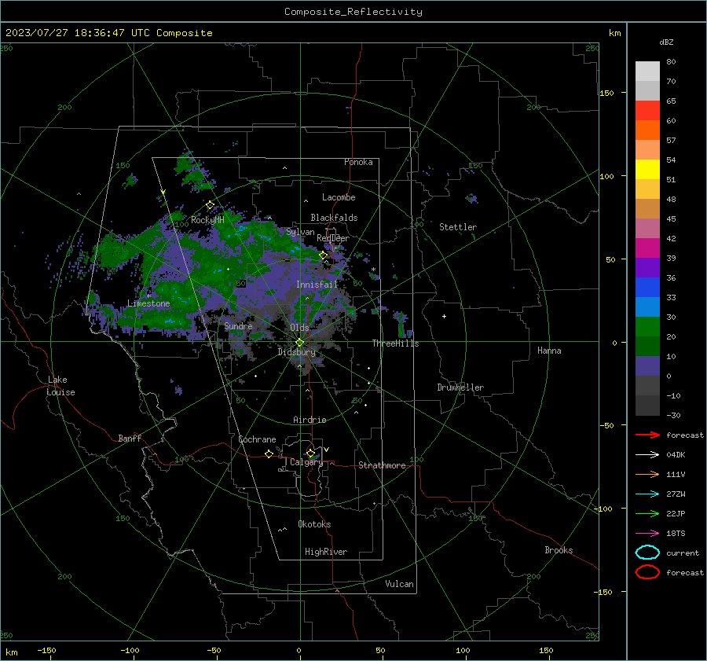
Task: Select the purple 36-39 dBZ color swatch
Action: 647,268
